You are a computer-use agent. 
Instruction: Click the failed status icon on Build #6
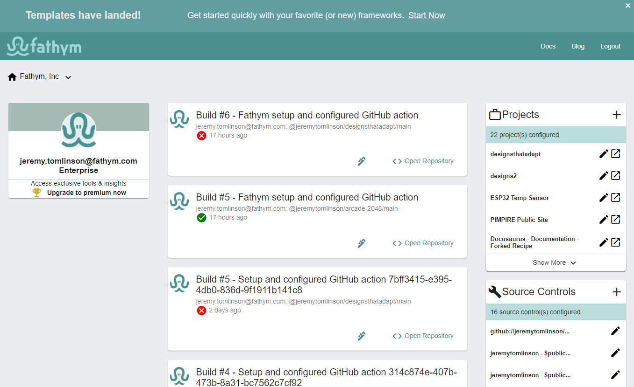coord(201,136)
